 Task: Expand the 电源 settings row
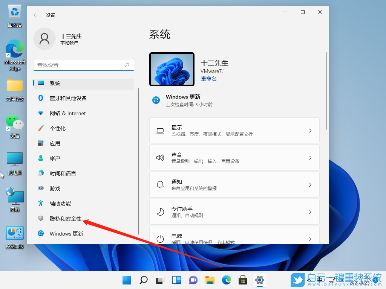tap(234, 236)
